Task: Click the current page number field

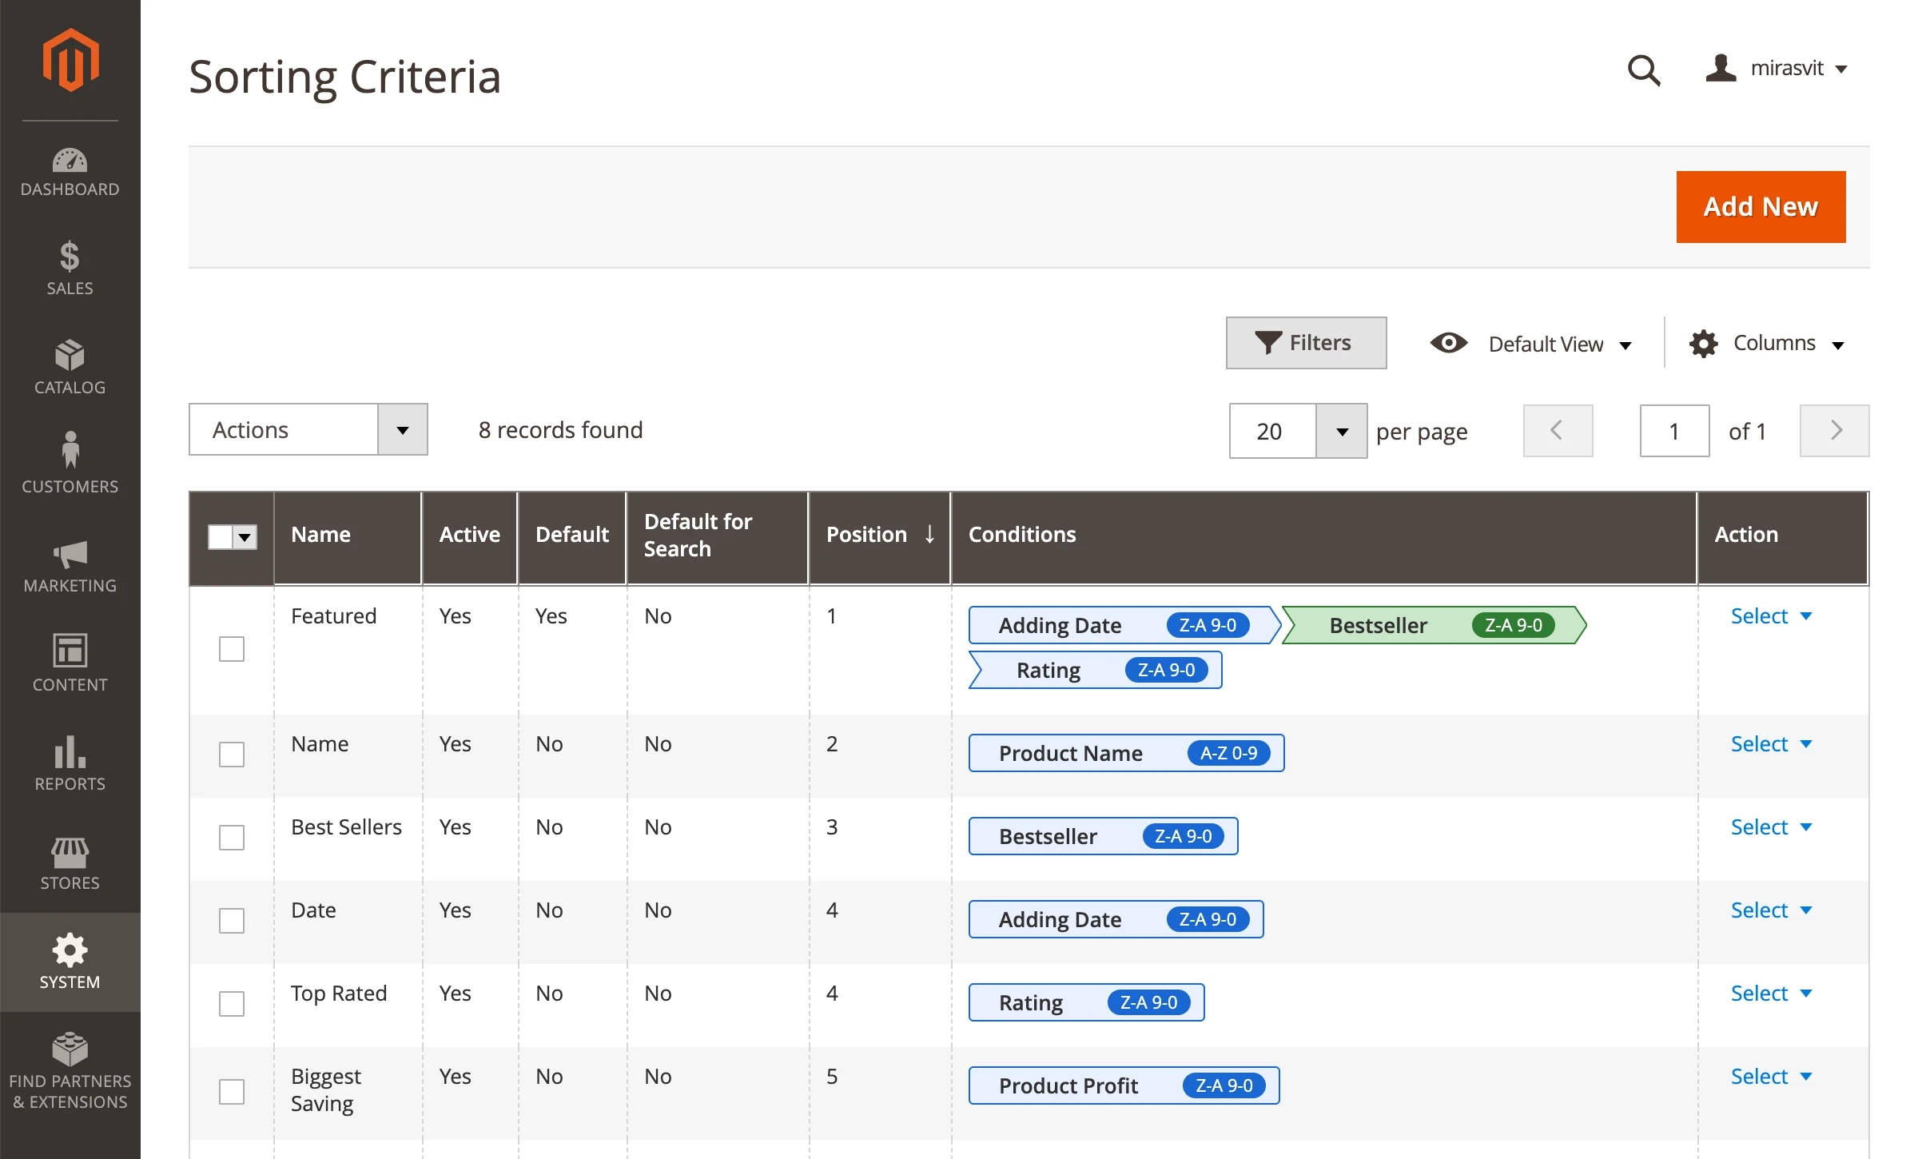Action: tap(1674, 431)
